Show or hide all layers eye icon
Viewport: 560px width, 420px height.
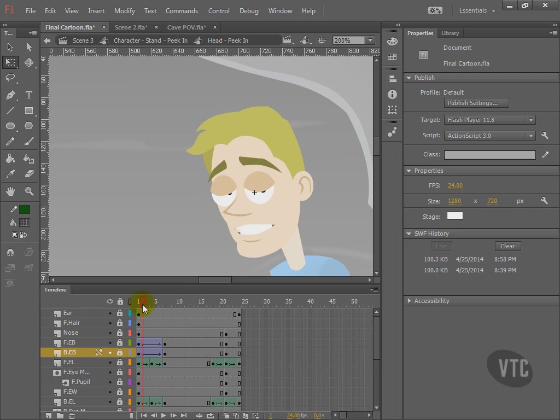pyautogui.click(x=109, y=301)
